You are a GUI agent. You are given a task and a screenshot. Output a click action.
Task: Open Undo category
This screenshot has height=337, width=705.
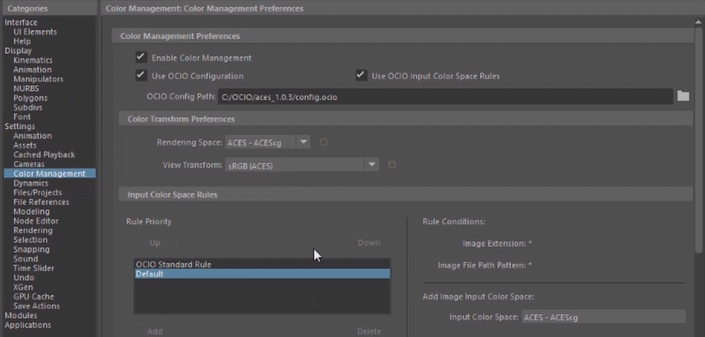[x=23, y=277]
